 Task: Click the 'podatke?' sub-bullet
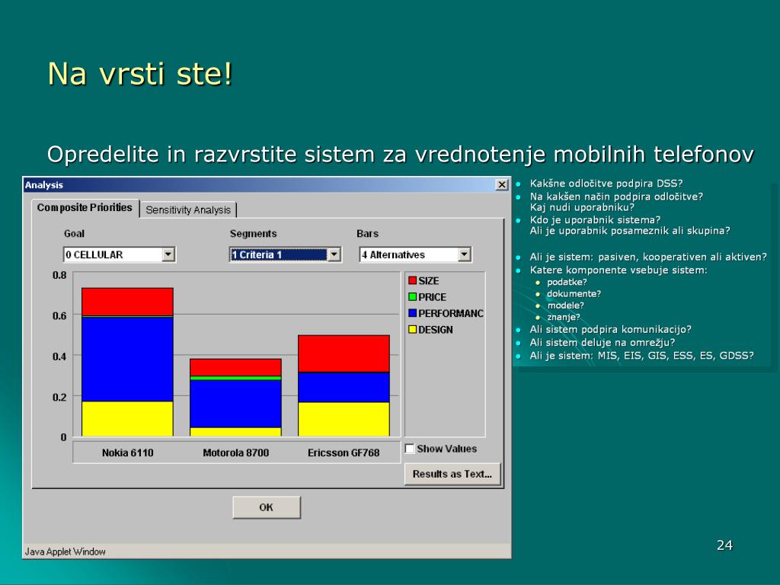coord(567,282)
